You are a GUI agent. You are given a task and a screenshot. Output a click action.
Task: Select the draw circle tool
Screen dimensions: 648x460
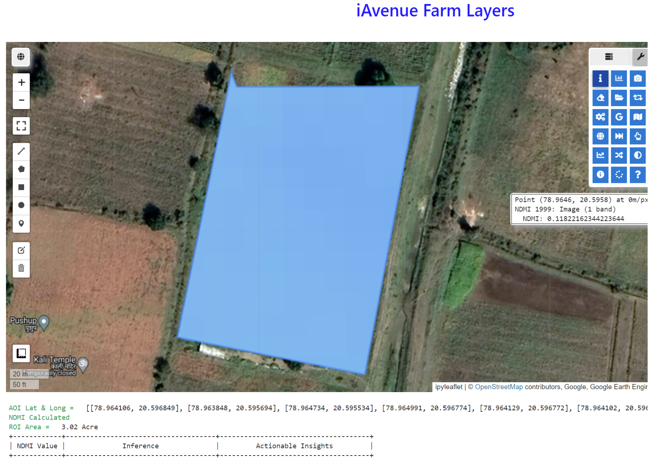point(21,205)
